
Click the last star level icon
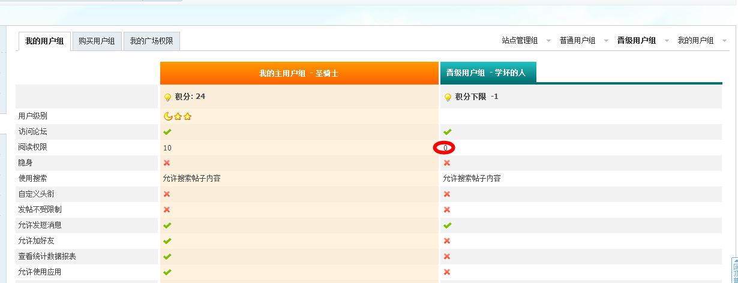point(187,116)
